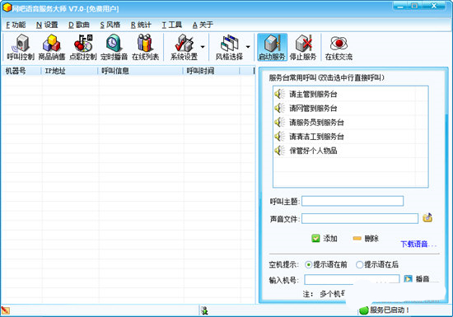Click the 播音 broadcast button
The width and height of the screenshot is (453, 317).
pyautogui.click(x=417, y=279)
